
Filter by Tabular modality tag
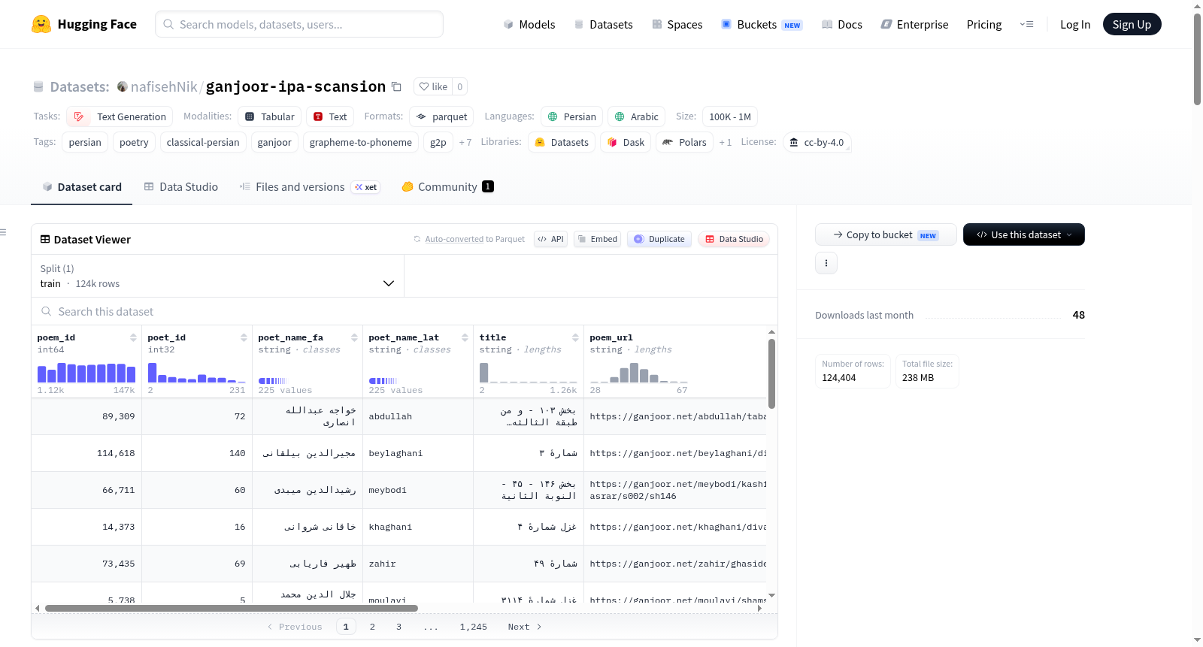coord(270,116)
